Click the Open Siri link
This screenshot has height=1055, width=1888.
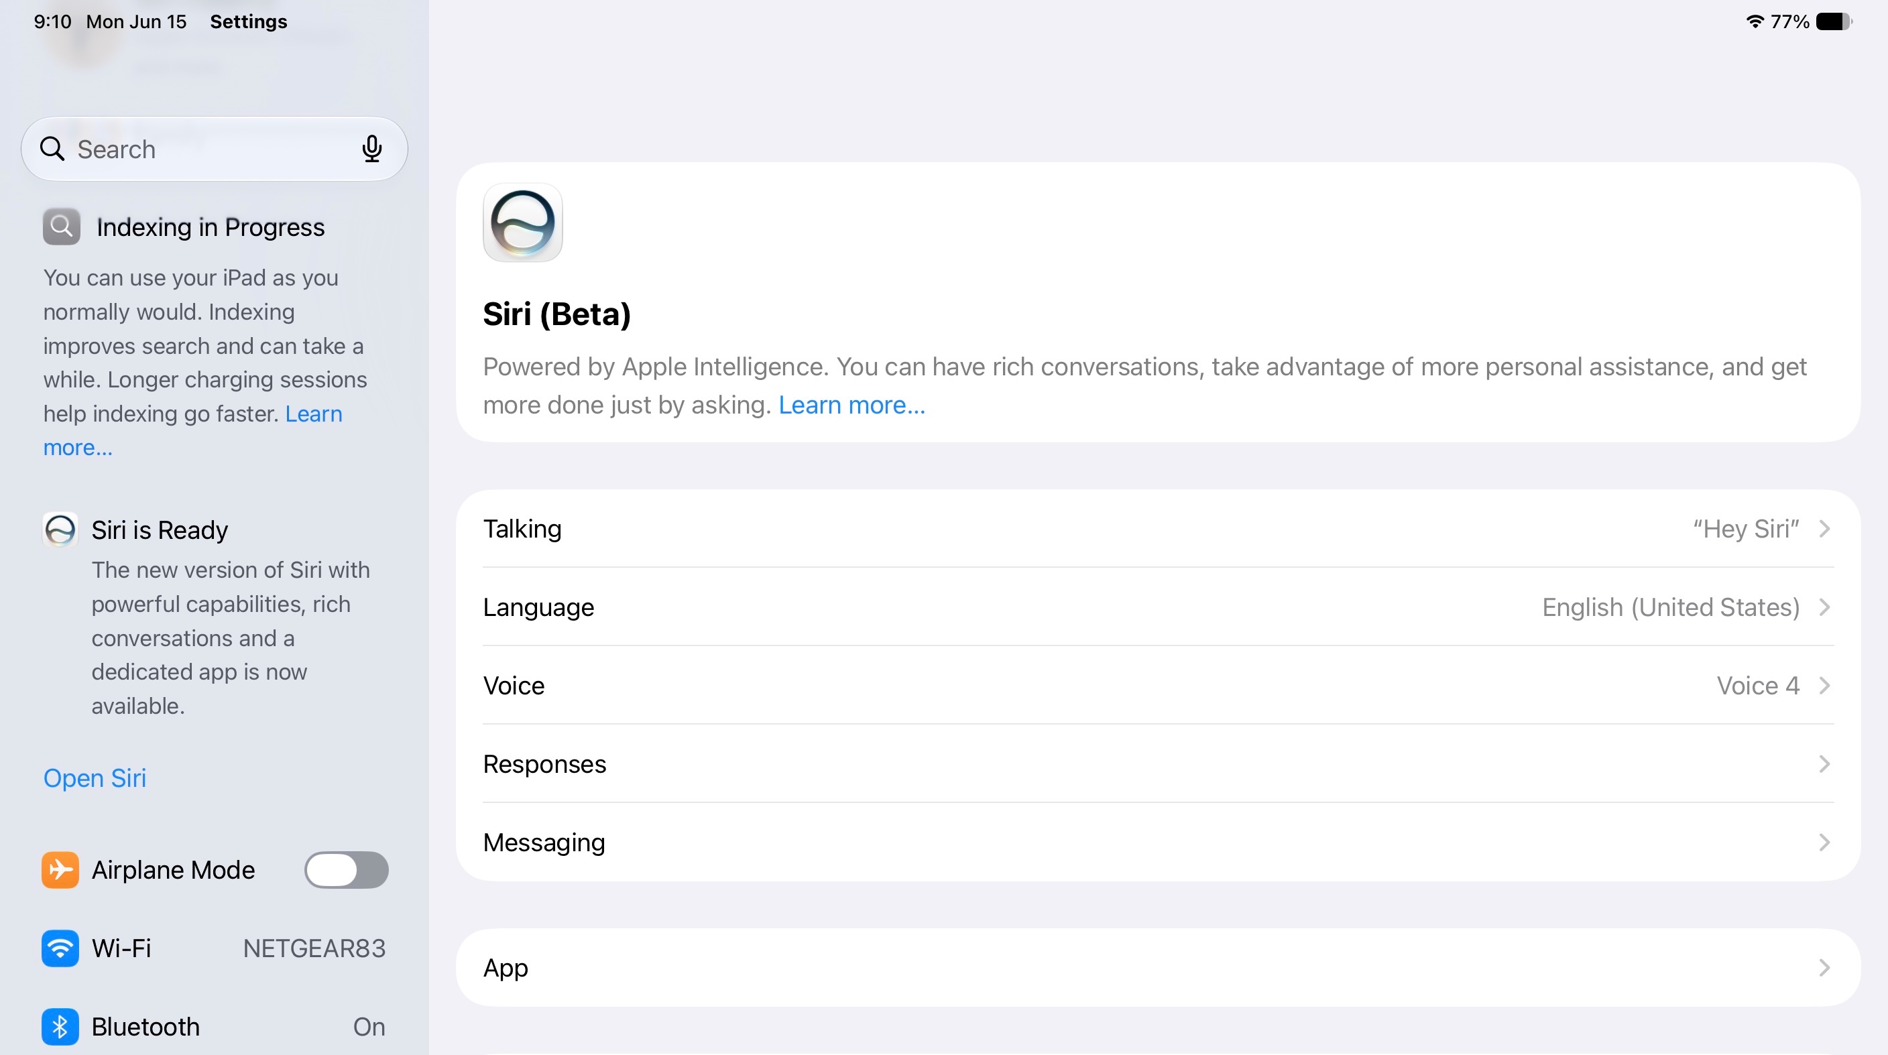[x=95, y=778]
